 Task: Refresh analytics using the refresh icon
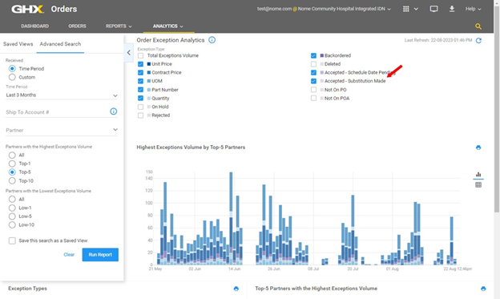(478, 41)
